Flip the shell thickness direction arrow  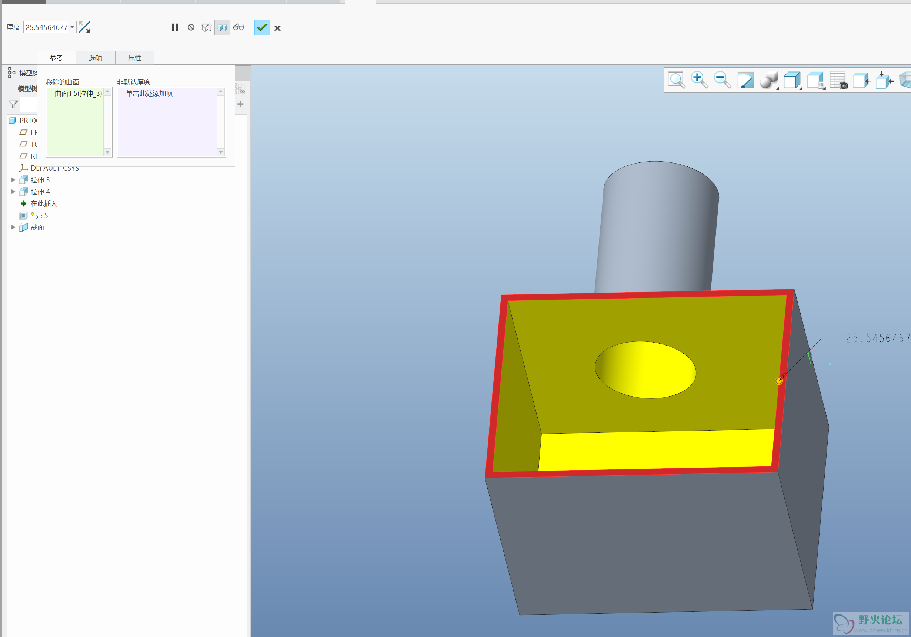84,27
